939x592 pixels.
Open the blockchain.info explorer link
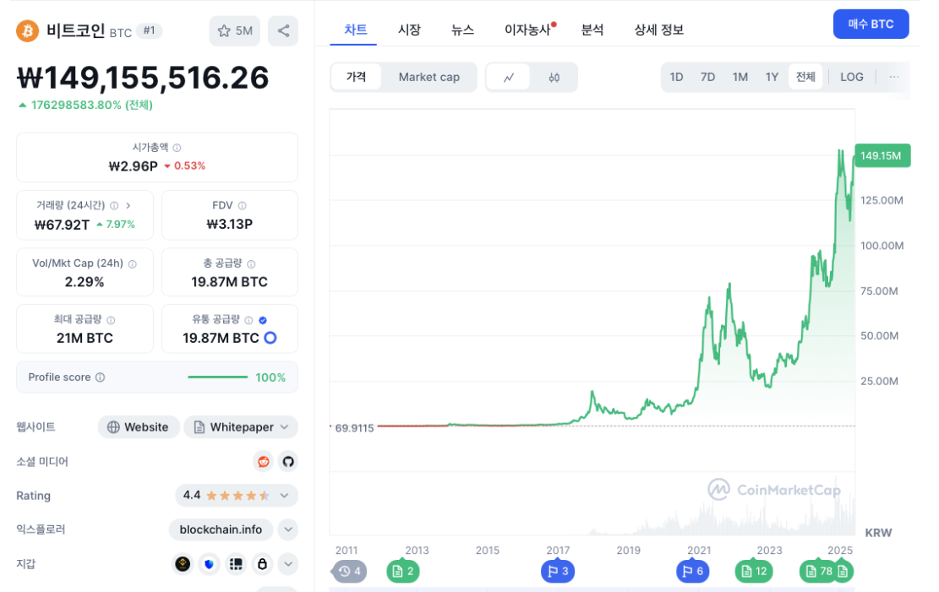(221, 530)
